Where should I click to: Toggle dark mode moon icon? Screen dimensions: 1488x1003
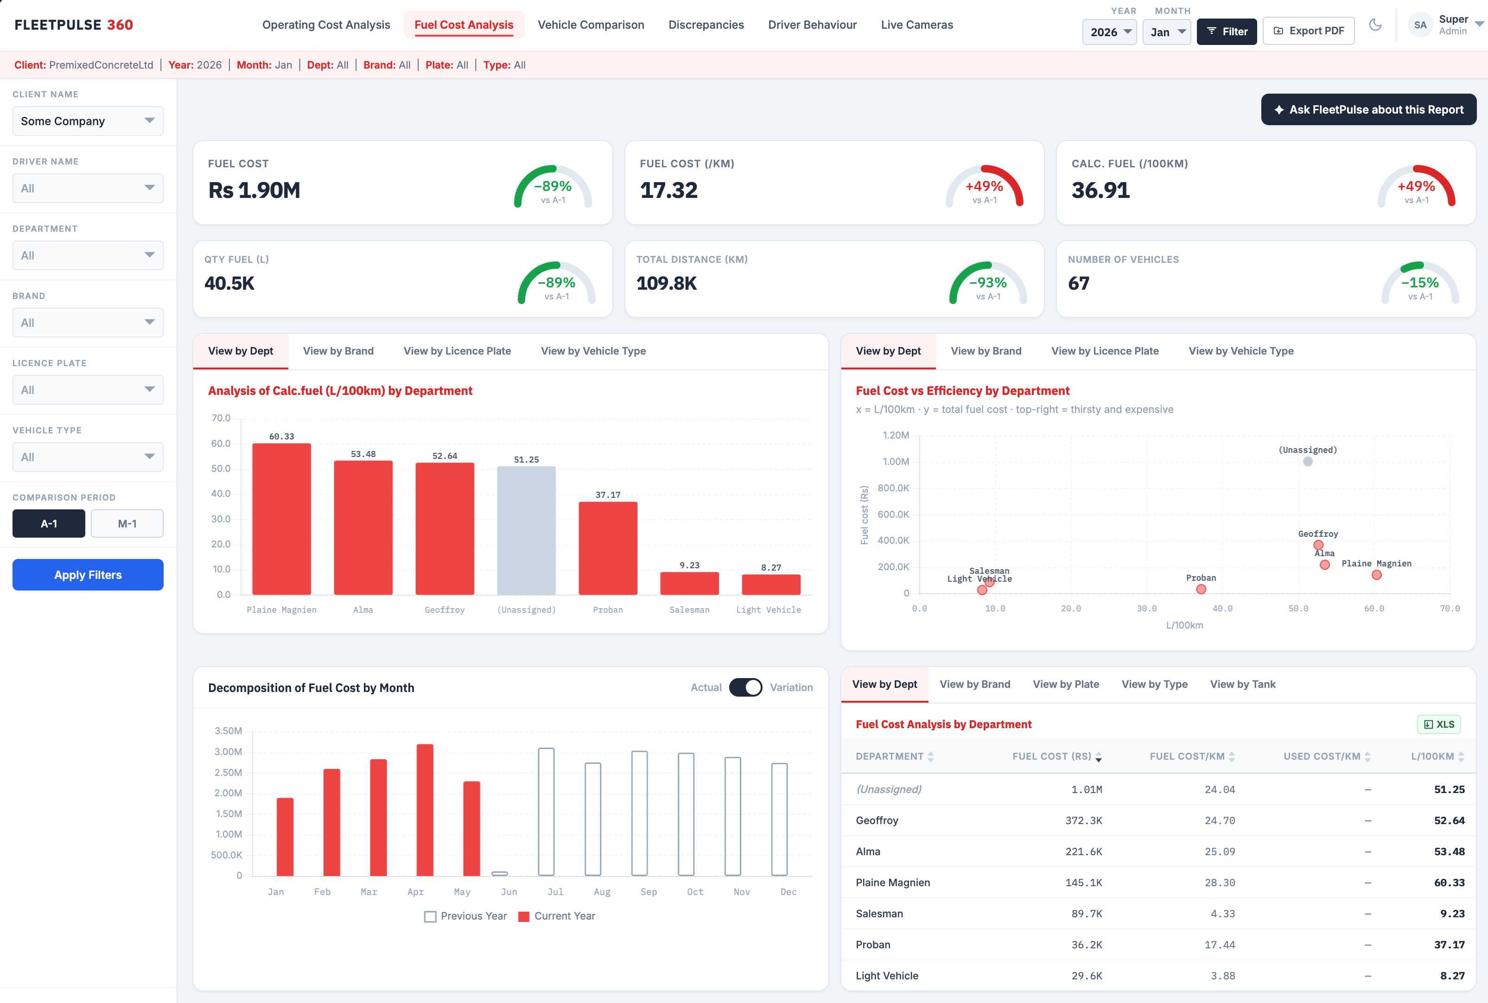[1375, 25]
